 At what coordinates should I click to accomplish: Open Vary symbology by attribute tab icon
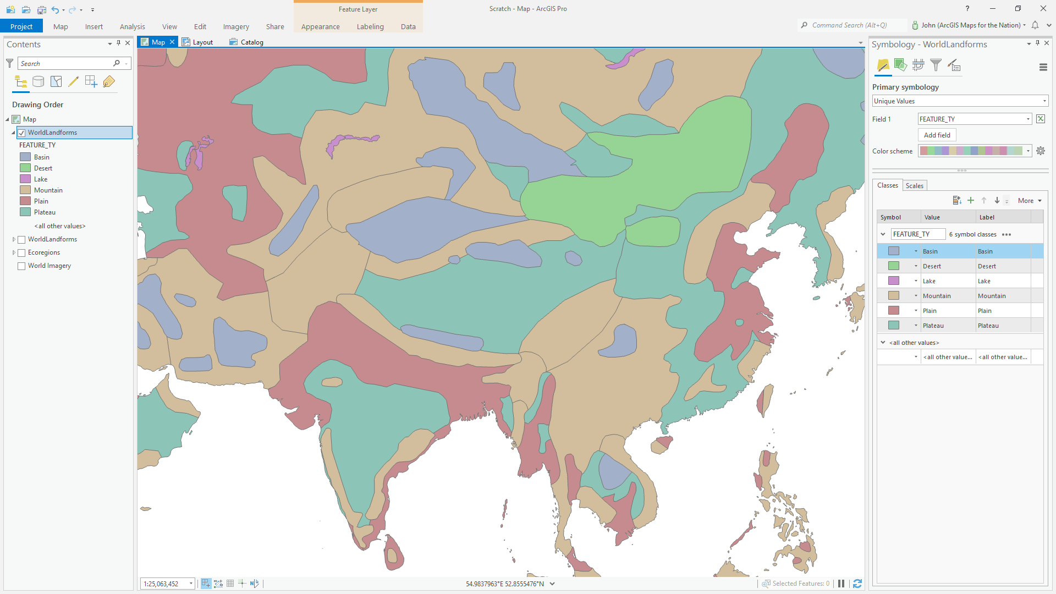coord(900,65)
